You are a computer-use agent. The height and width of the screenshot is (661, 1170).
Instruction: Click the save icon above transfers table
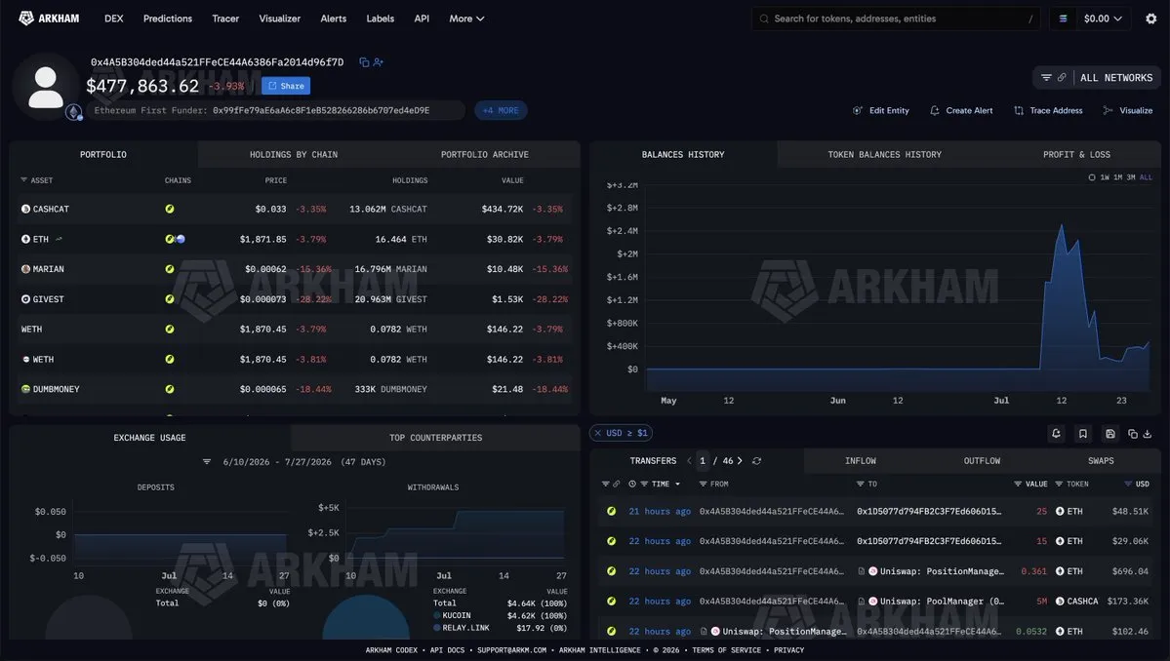coord(1110,434)
